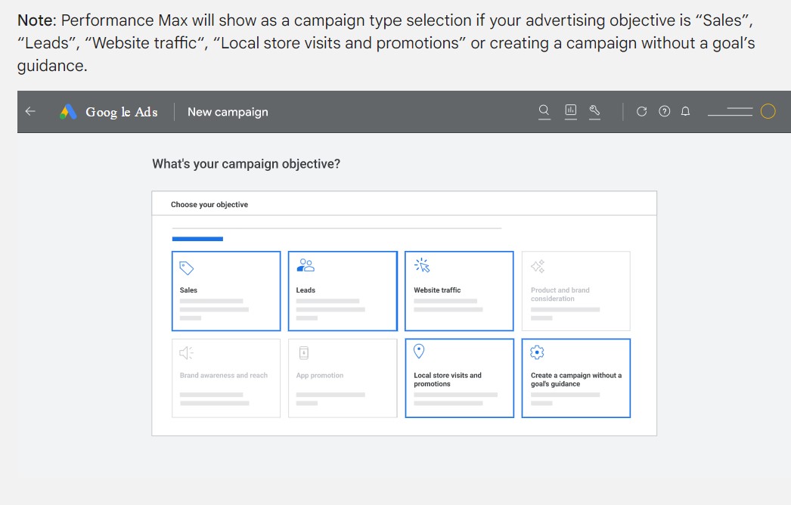Open the reports chart icon
Viewport: 791px width, 505px height.
[x=571, y=111]
